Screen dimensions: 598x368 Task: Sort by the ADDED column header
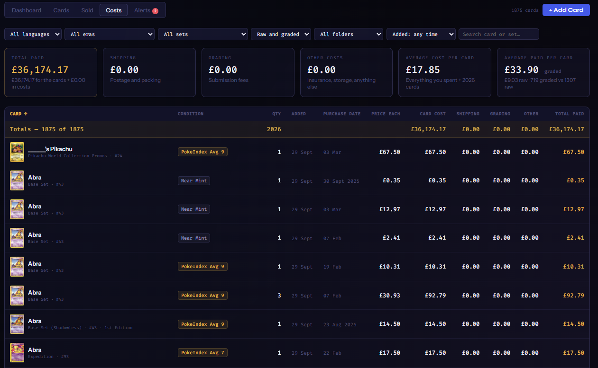pos(299,114)
